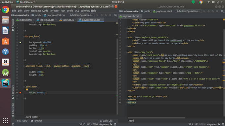Screen dimensions: 225x126
Task: Open search in the right paytaxes.html window
Action: tap(222, 11)
